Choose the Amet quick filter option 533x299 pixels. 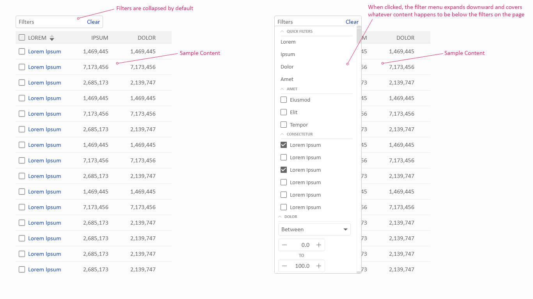point(287,79)
